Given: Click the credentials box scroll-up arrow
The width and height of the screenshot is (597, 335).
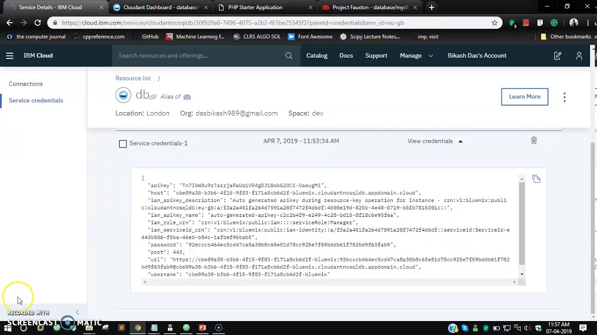Looking at the screenshot, I should tap(521, 179).
